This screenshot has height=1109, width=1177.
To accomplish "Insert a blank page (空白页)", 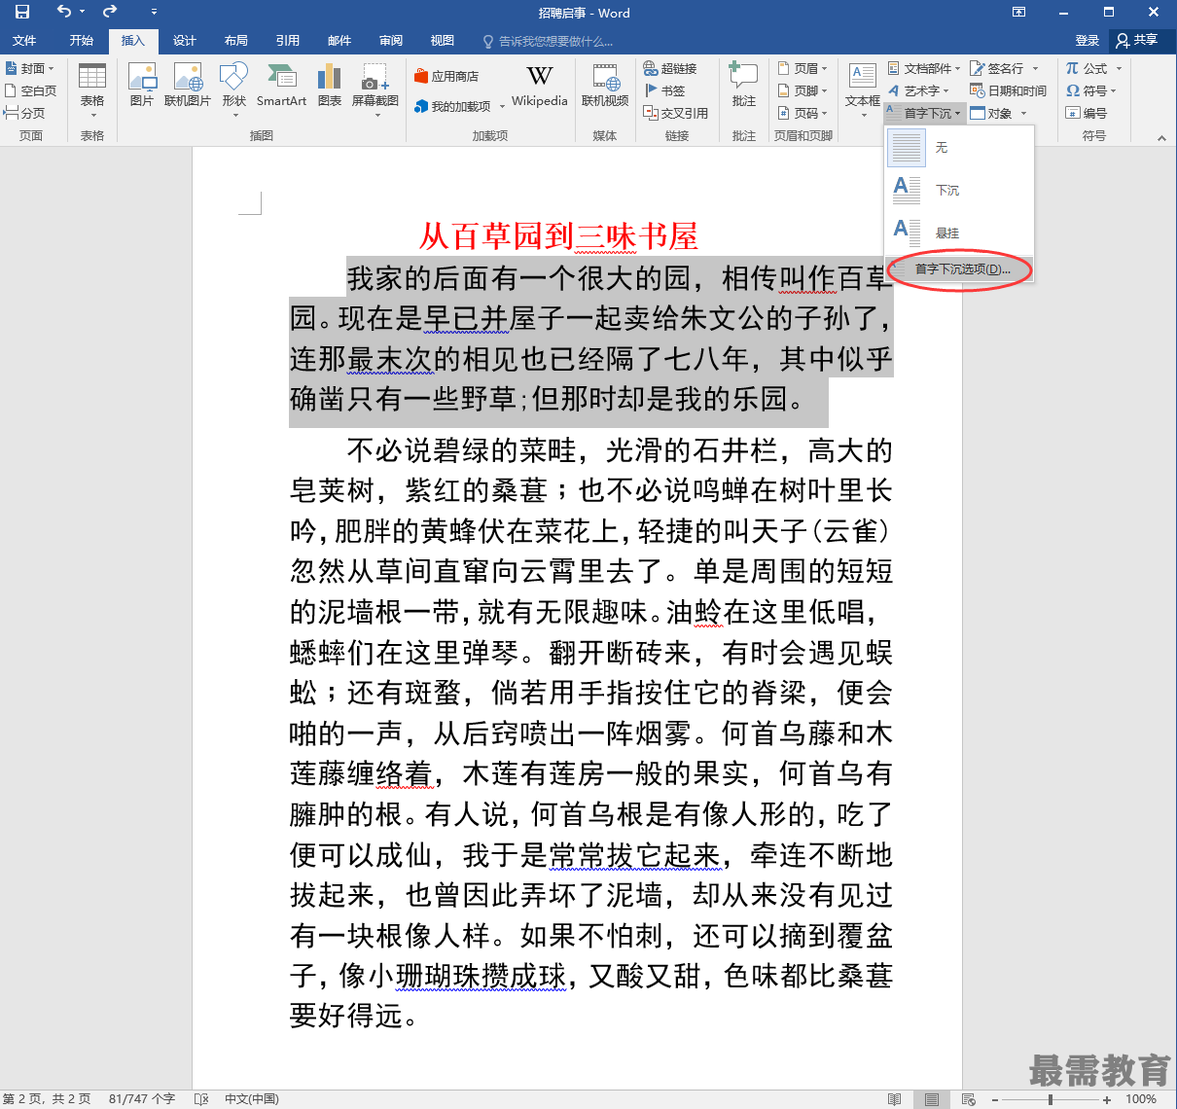I will tap(30, 90).
